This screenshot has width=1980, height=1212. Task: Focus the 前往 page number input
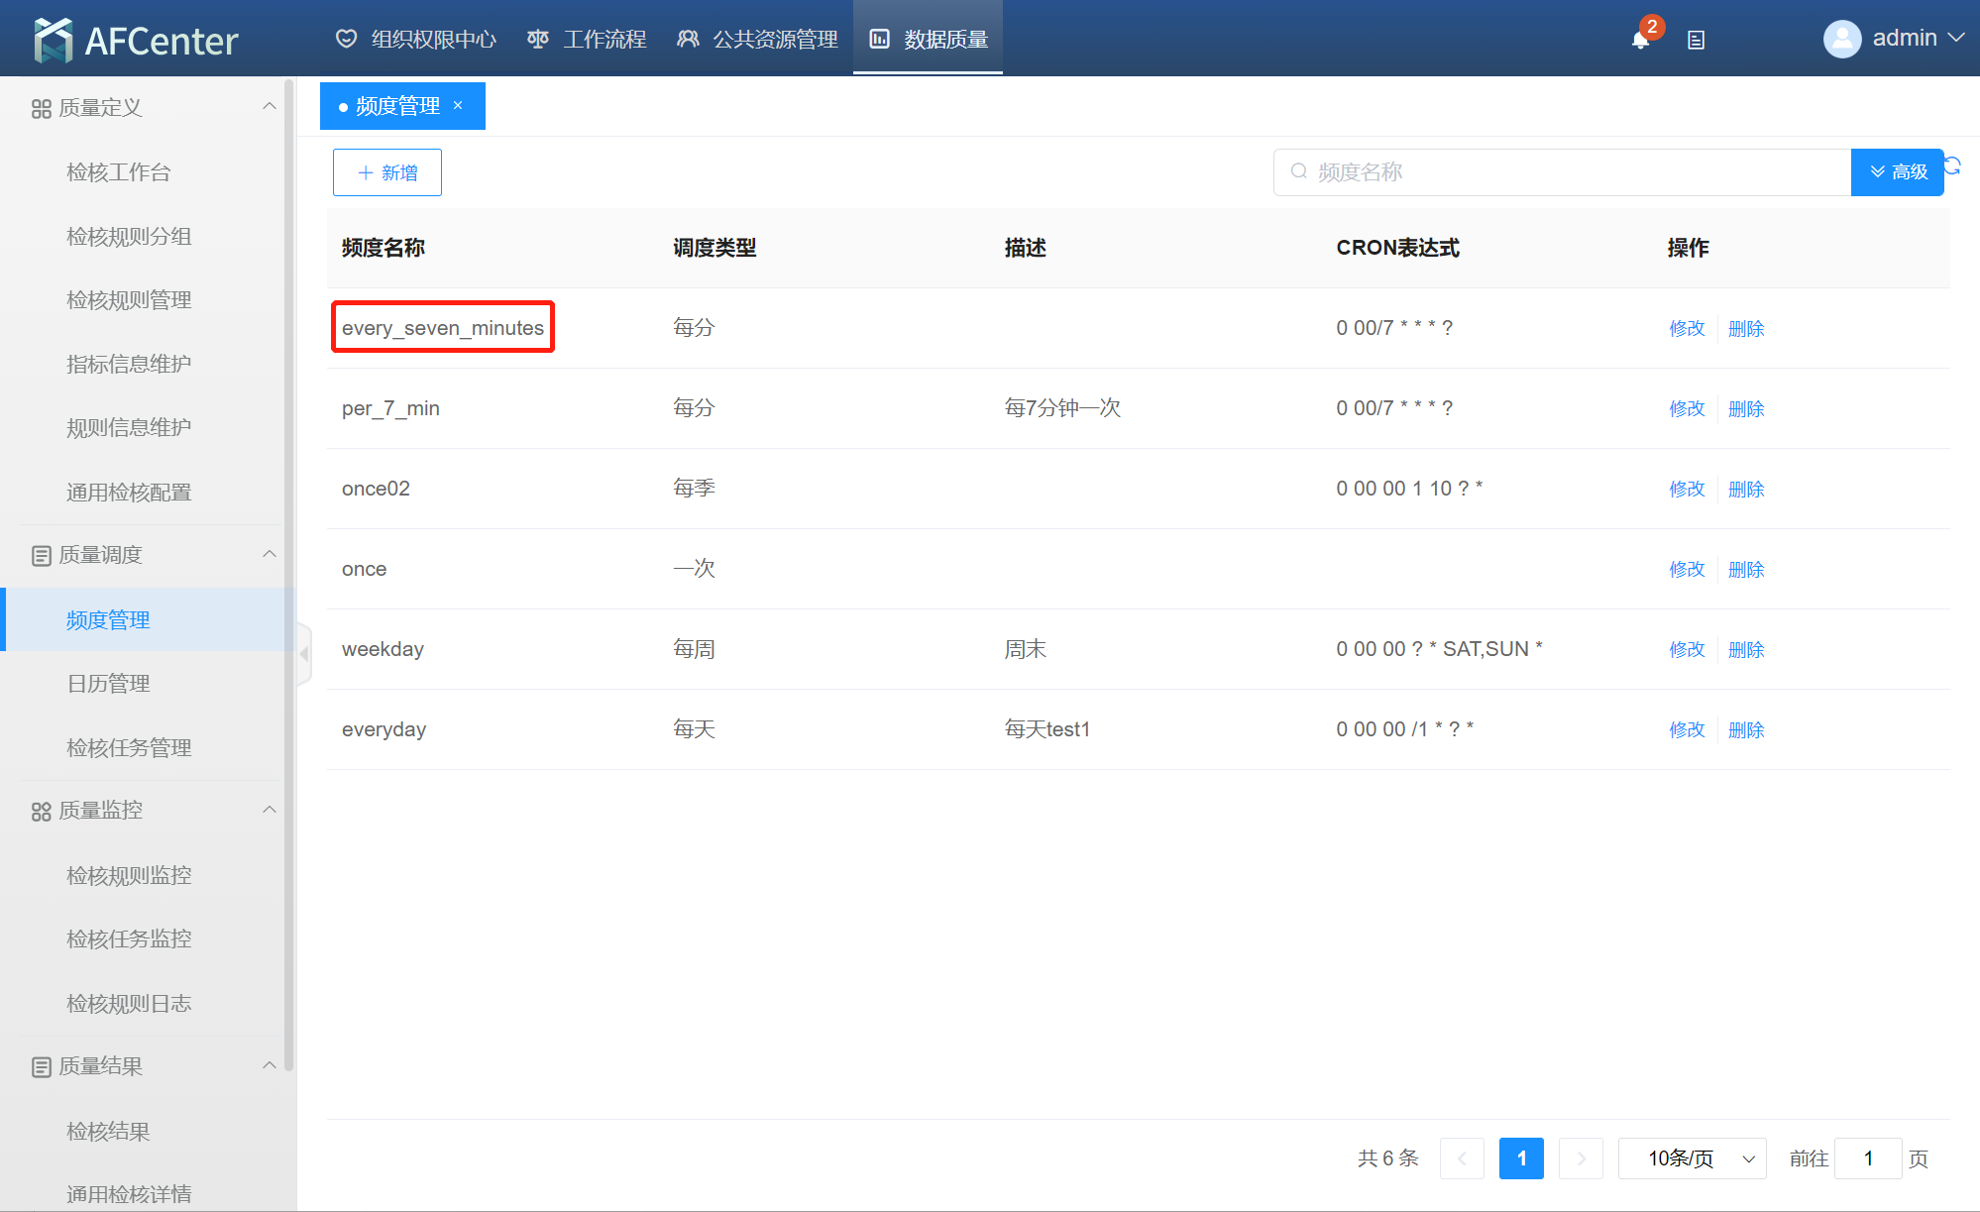[1867, 1157]
